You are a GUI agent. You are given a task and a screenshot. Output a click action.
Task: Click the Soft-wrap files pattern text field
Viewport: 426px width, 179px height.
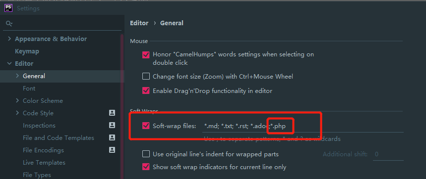[303, 126]
